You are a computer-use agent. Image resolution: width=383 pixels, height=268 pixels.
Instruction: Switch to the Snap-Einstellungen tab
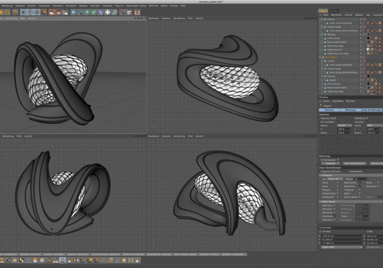click(x=372, y=110)
